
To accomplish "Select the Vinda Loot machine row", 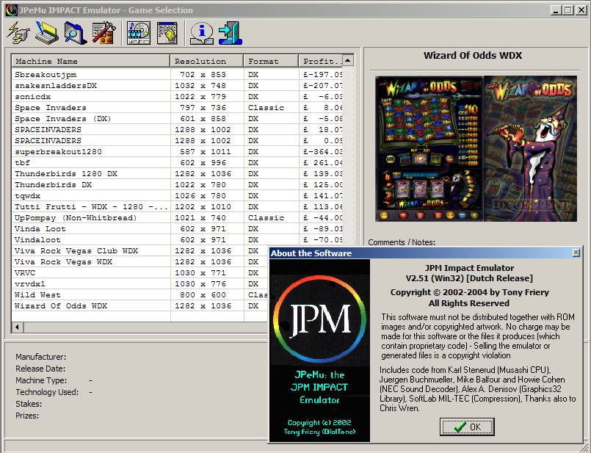I will click(177, 229).
